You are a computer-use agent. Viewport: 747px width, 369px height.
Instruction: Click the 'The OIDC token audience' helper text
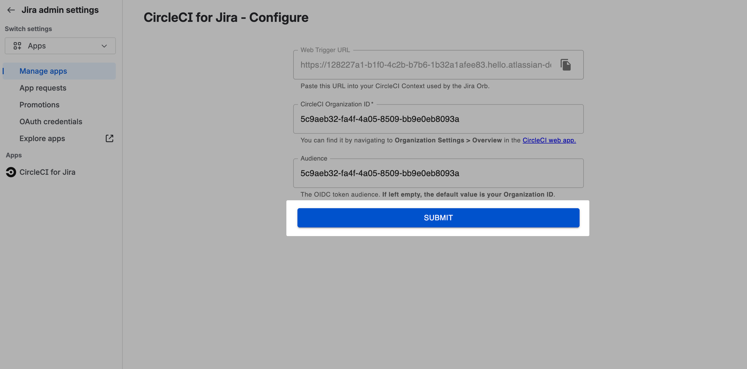pyautogui.click(x=427, y=195)
